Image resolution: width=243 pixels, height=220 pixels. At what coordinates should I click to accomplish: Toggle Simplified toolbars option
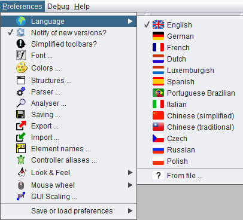(69, 44)
